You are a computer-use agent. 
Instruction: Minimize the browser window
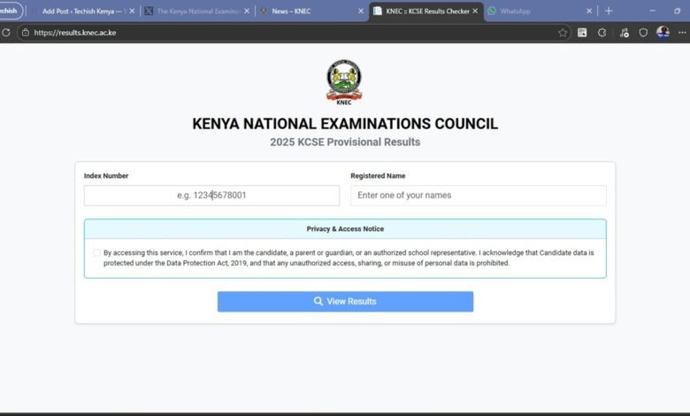[x=653, y=11]
